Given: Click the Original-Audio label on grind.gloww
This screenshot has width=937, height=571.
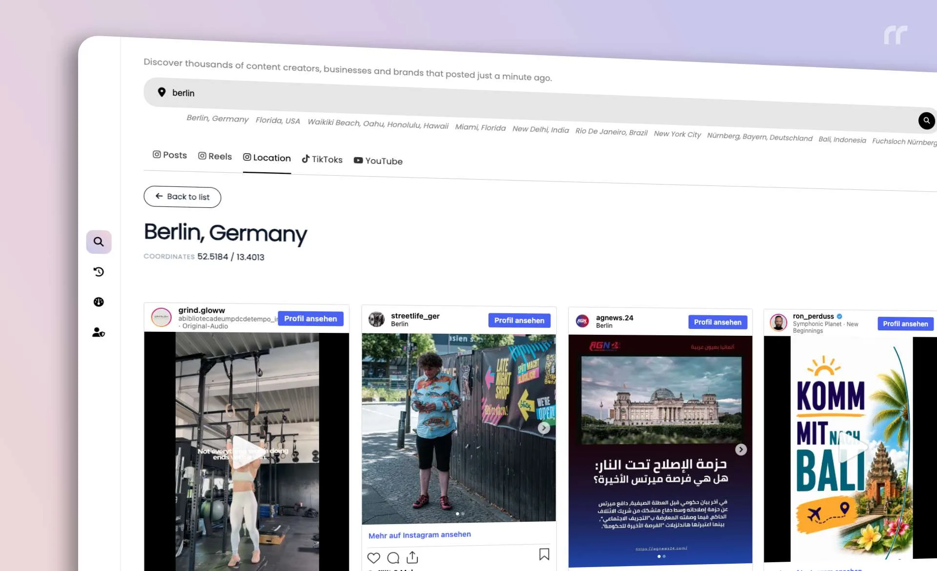Looking at the screenshot, I should pos(205,326).
